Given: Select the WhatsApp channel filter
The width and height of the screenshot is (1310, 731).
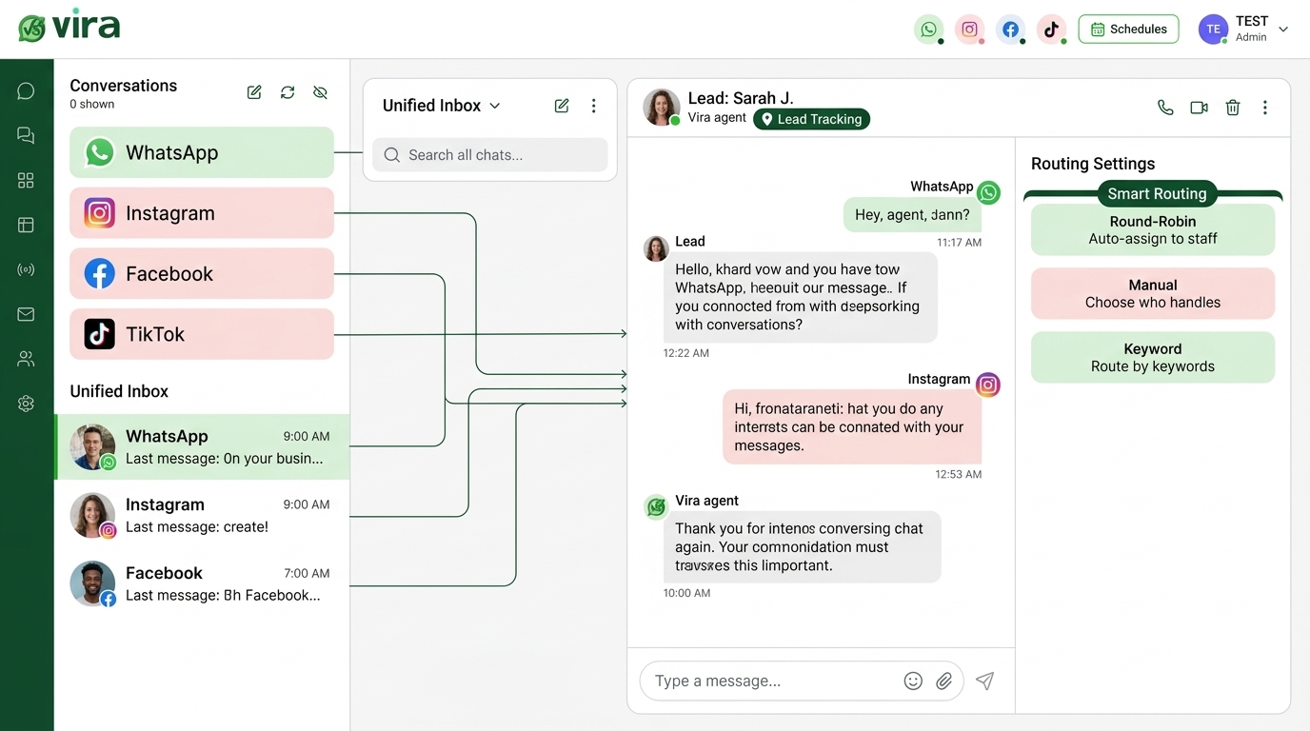Looking at the screenshot, I should click(x=202, y=152).
